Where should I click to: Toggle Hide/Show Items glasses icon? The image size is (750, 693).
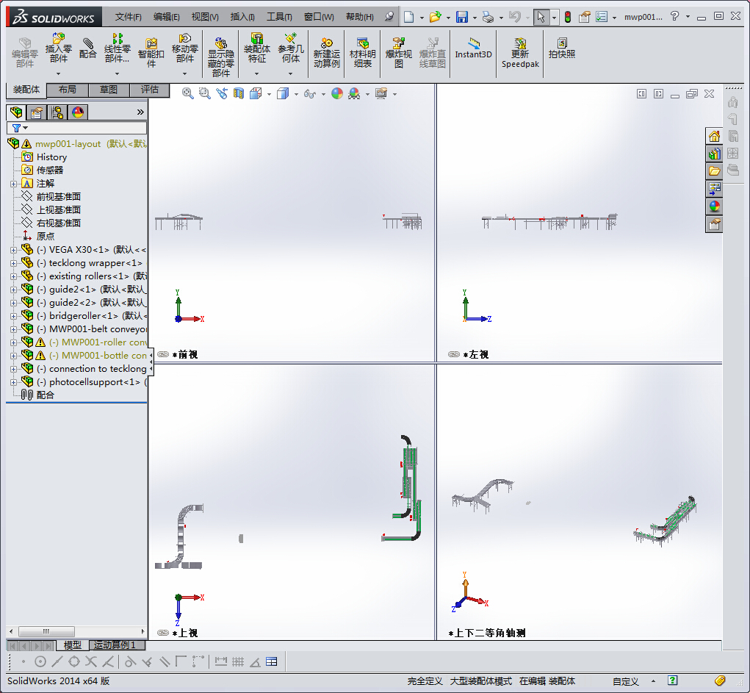(x=310, y=93)
